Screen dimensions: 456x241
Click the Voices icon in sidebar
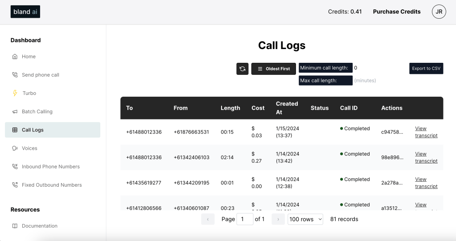point(15,148)
